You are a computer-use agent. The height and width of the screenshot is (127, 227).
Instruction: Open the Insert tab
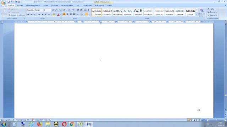click(20, 6)
